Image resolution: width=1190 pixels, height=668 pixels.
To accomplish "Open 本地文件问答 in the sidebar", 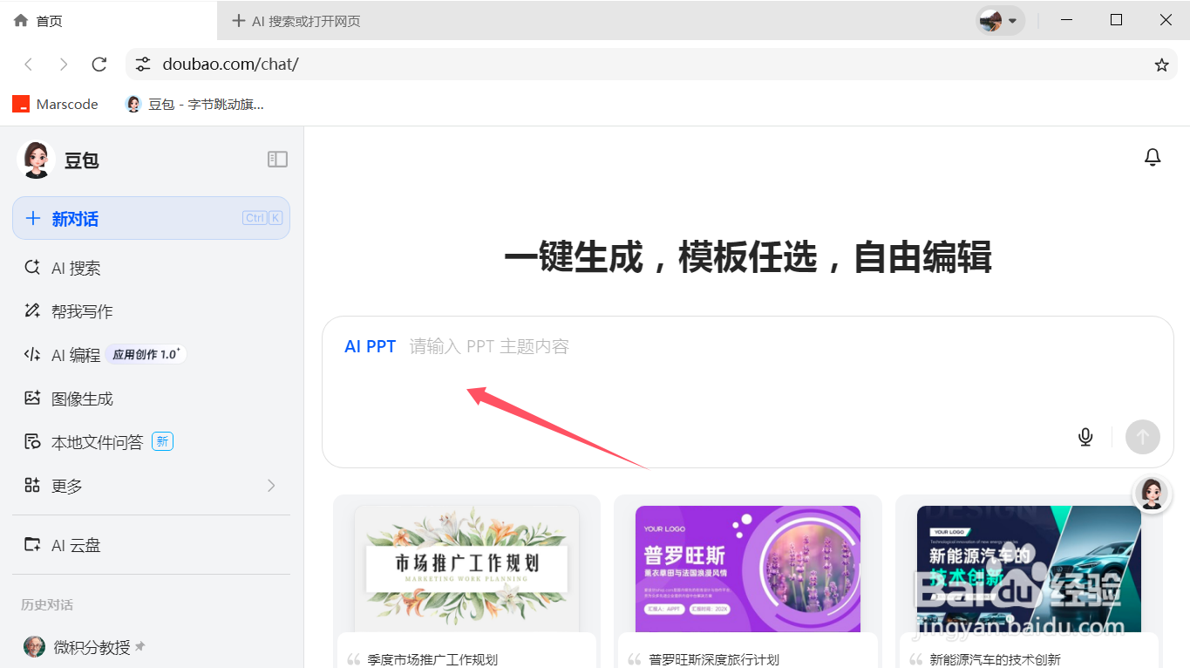I will click(x=151, y=442).
